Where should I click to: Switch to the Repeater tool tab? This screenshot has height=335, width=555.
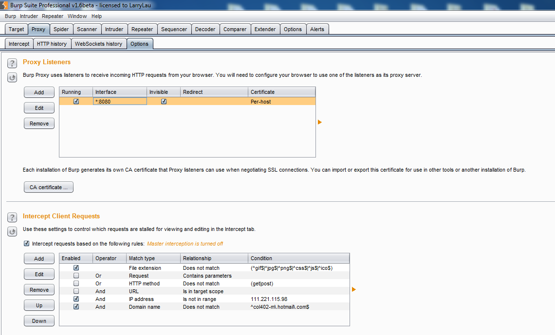coord(142,29)
